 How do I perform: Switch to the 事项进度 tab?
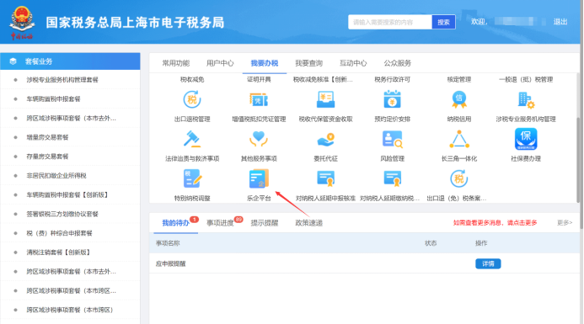[220, 223]
